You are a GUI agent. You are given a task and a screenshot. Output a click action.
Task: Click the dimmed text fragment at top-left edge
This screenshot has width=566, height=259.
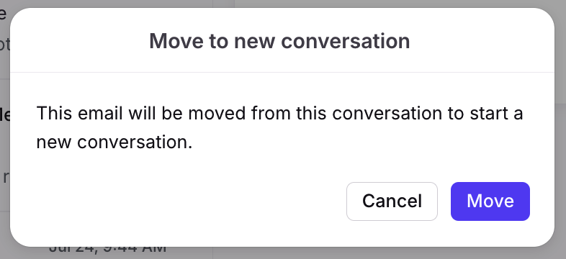[3, 14]
